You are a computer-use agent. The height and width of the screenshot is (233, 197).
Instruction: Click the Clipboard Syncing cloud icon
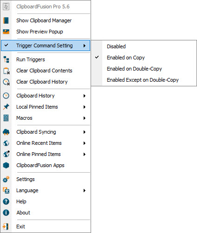tap(6, 132)
